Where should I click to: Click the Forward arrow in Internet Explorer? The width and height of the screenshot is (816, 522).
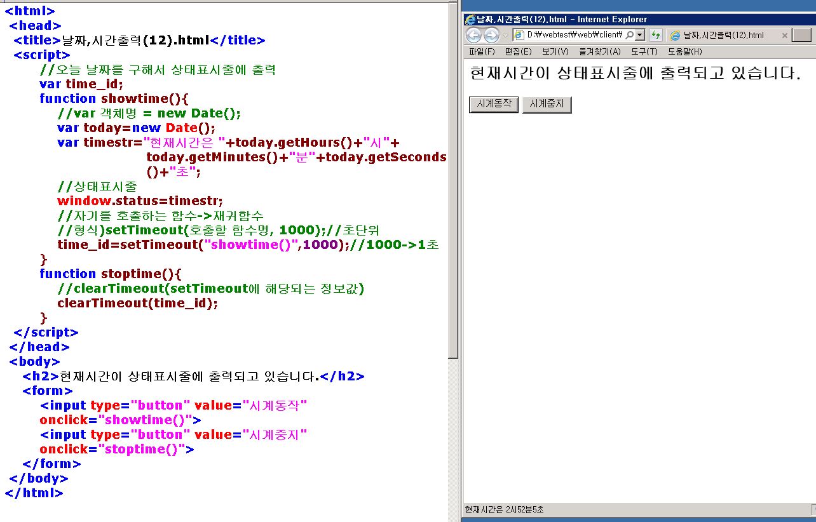point(491,35)
